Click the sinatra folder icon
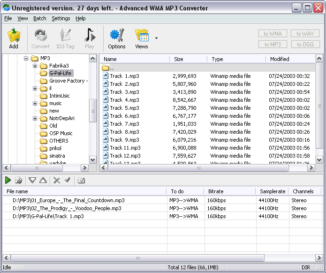326x273 pixels. click(x=44, y=156)
